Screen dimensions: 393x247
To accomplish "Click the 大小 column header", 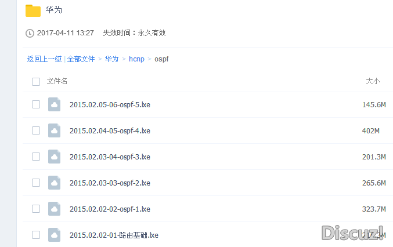I will (373, 81).
